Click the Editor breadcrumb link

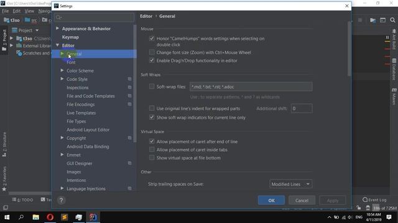[x=146, y=16]
